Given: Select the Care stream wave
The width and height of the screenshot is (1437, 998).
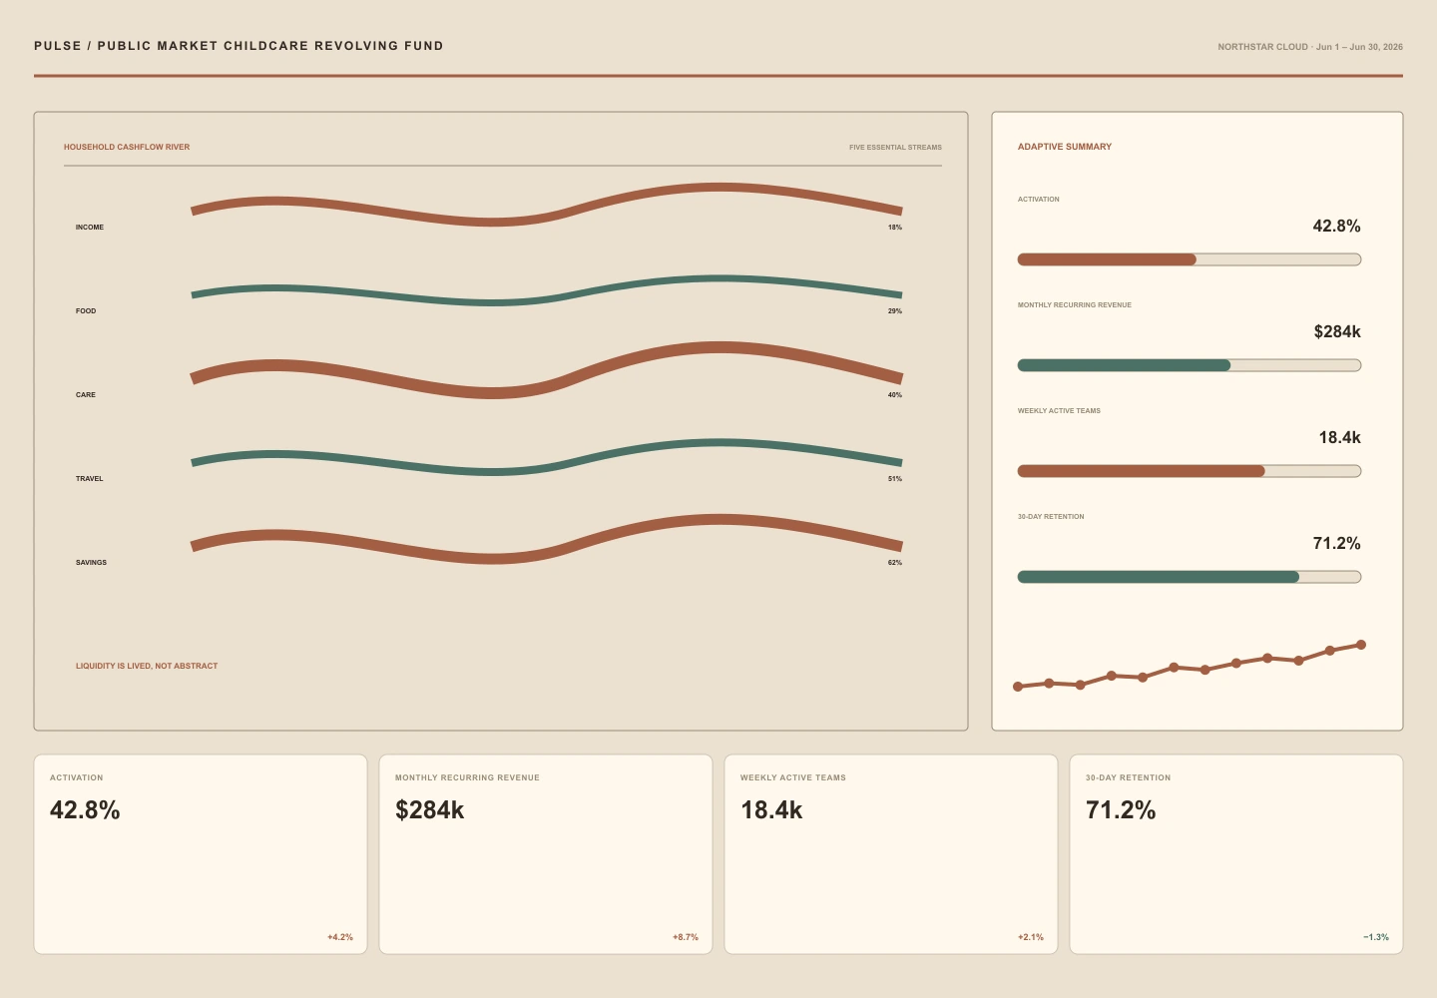Looking at the screenshot, I should pos(547,370).
